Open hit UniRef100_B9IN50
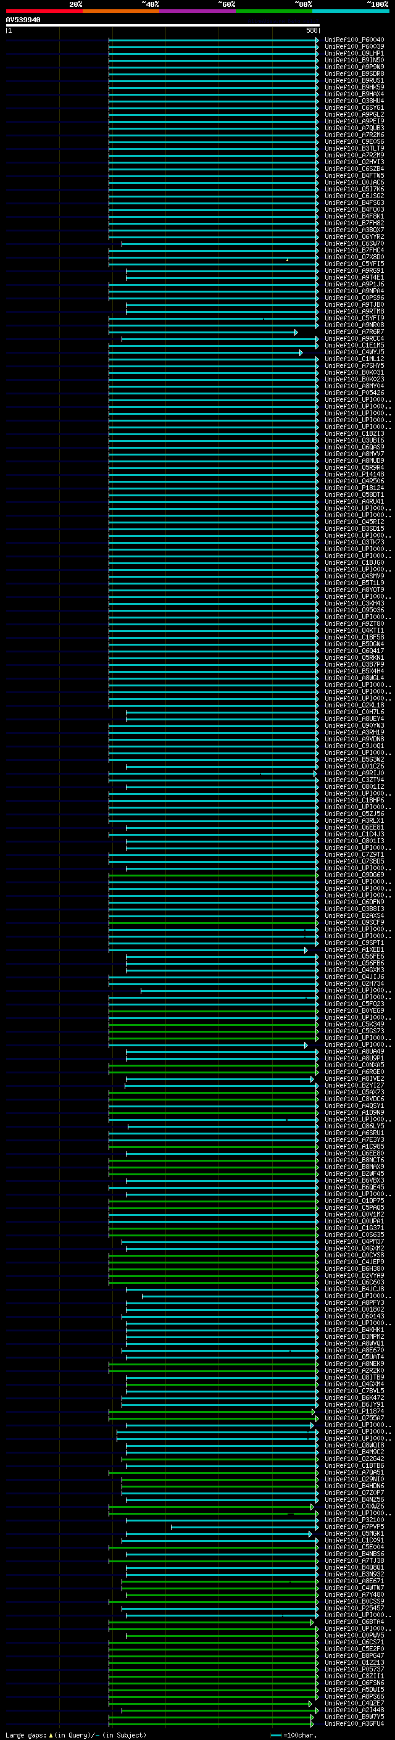The image size is (395, 1740). tap(354, 60)
